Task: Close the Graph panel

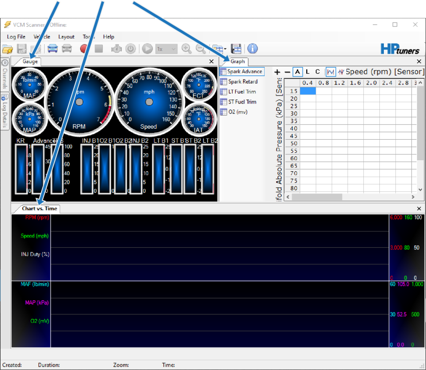Action: coord(419,62)
